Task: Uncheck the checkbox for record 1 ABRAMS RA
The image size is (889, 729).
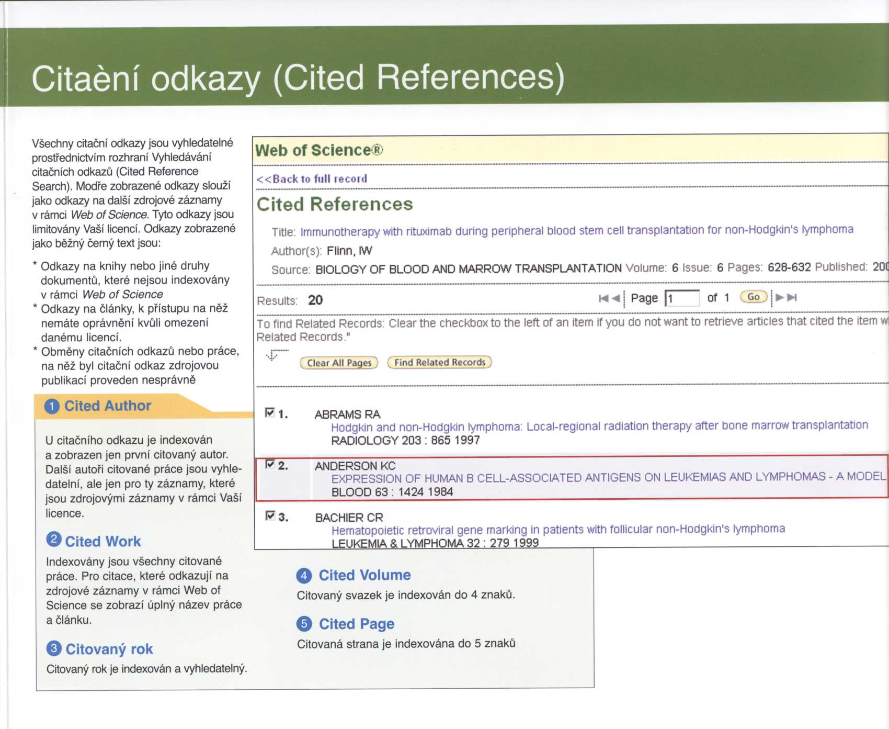Action: 270,412
